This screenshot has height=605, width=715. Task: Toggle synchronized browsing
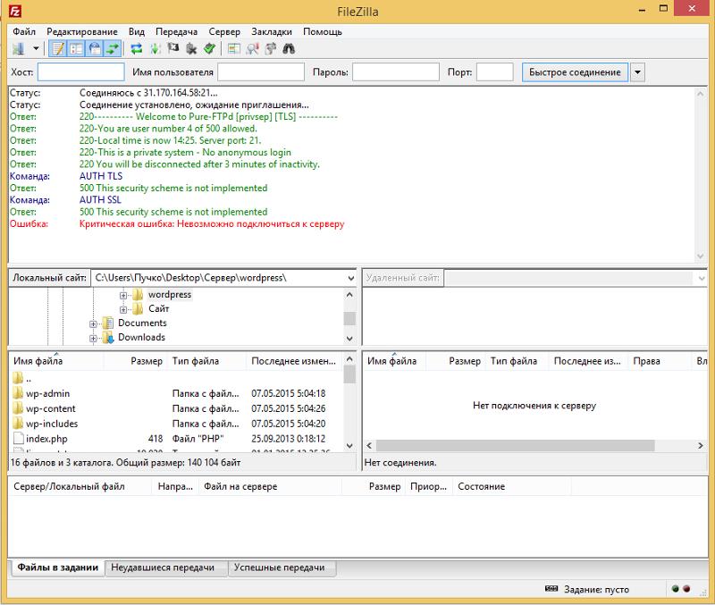(x=271, y=48)
